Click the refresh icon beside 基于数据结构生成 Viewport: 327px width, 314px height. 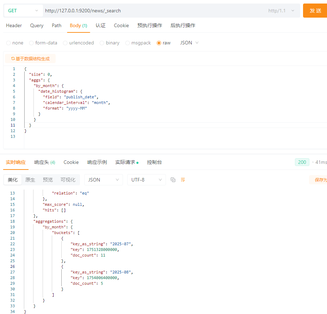coord(13,59)
